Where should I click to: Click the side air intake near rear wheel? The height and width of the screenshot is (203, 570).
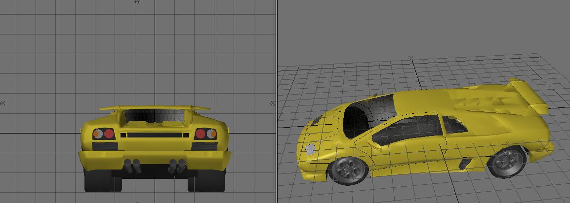click(465, 164)
